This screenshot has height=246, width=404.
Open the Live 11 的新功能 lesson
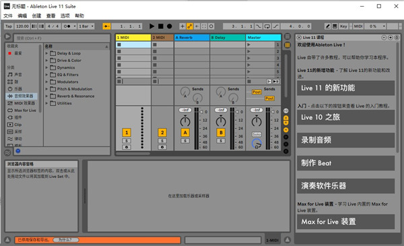[x=346, y=88]
